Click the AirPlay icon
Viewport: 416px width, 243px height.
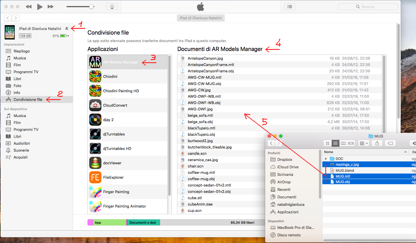coord(112,7)
